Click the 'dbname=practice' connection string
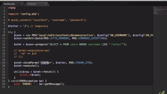 (81, 35)
